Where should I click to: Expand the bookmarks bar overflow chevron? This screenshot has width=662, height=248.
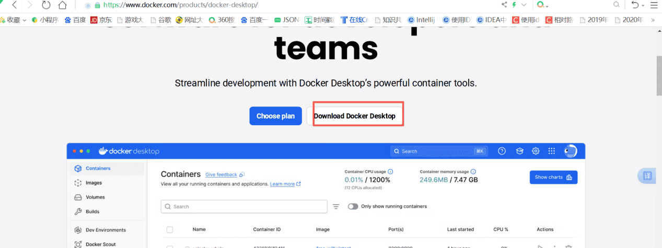tap(652, 20)
